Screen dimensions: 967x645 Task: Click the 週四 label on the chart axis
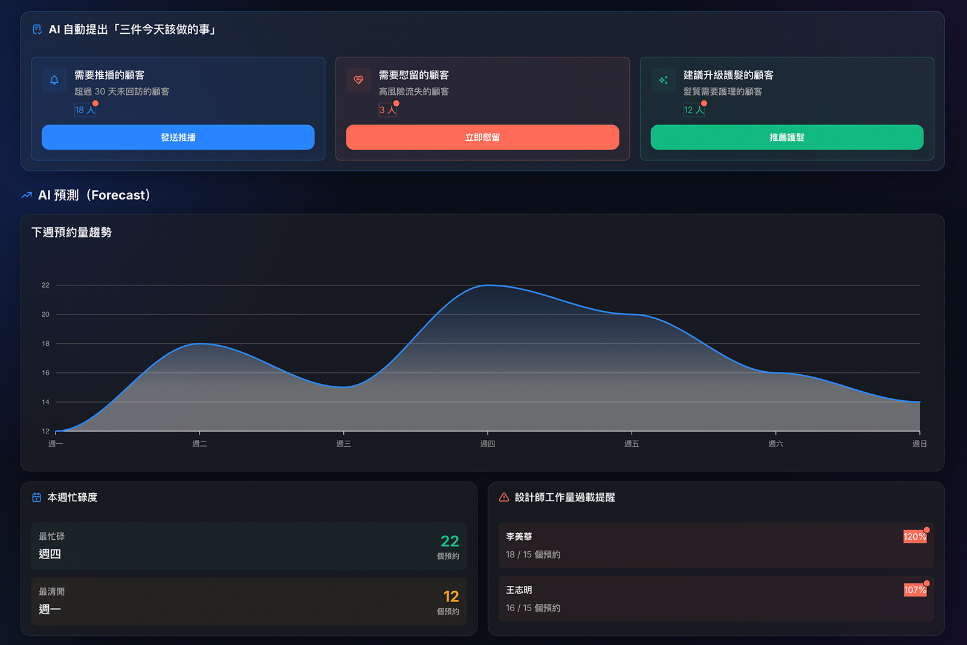click(488, 444)
